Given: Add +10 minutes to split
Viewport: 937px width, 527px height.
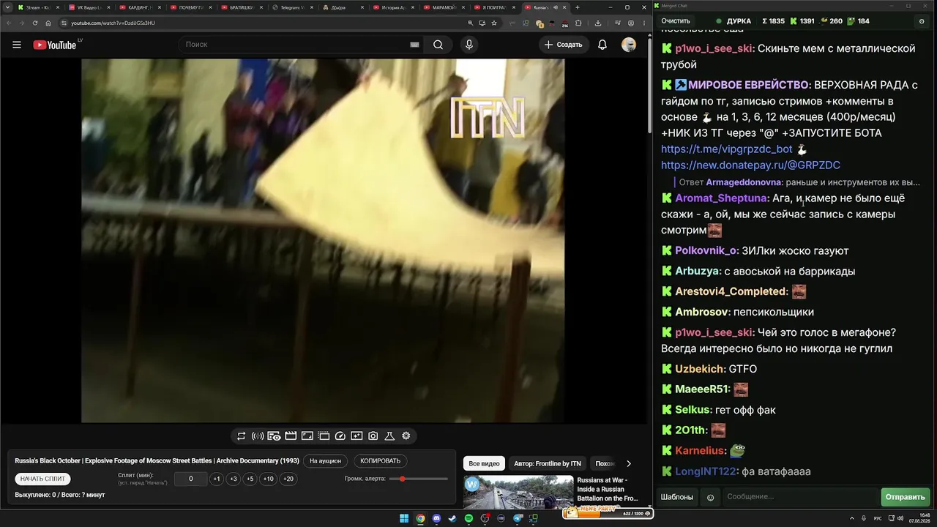Looking at the screenshot, I should (x=269, y=479).
